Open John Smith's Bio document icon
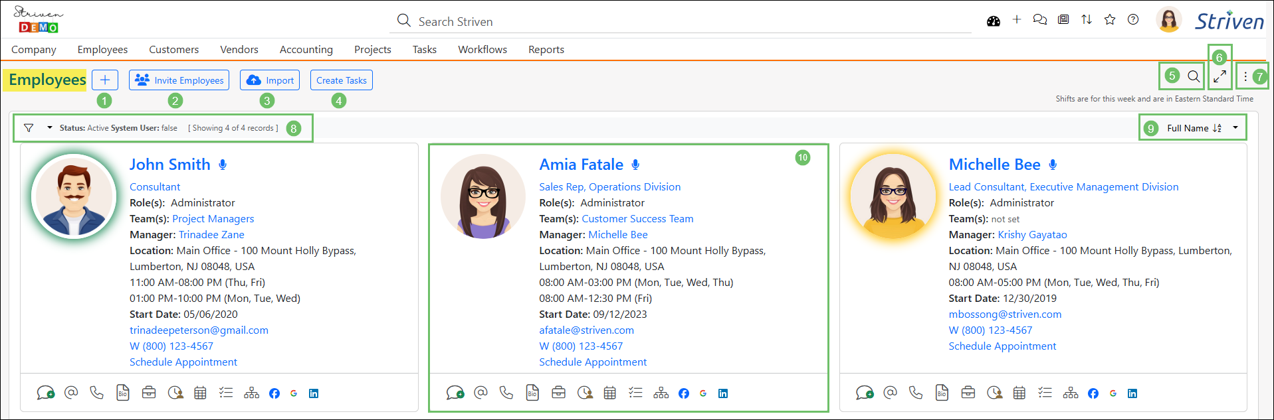Screen dimensions: 1274x420 coord(122,393)
